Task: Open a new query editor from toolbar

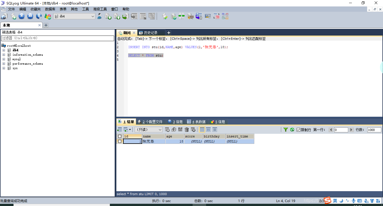Action: click(x=13, y=16)
